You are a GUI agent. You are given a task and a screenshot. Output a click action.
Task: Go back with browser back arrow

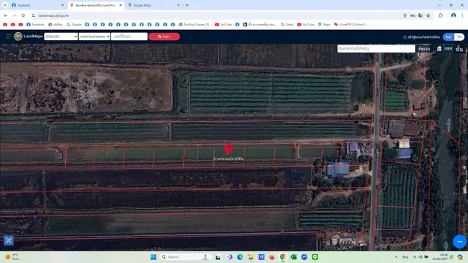point(6,15)
